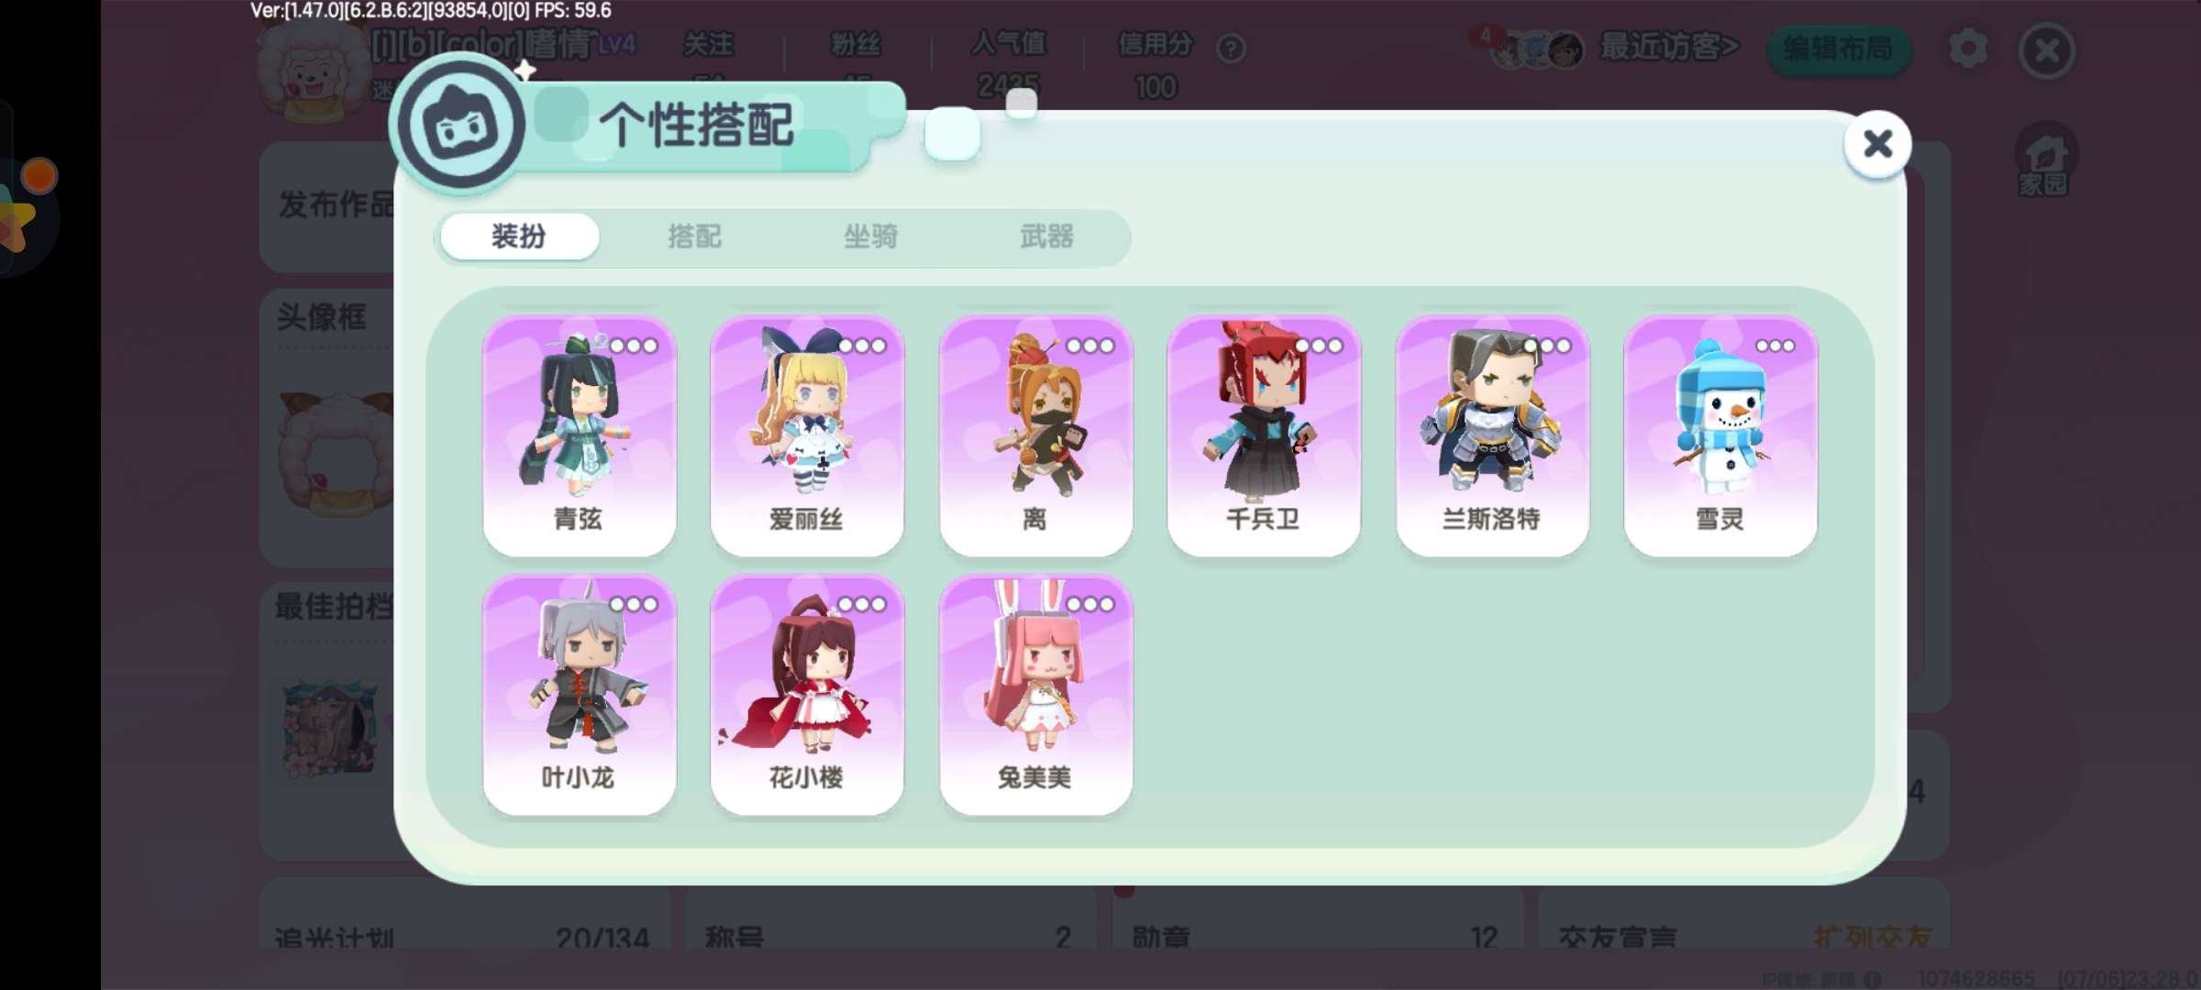Open the 武器 tab

tap(1046, 236)
